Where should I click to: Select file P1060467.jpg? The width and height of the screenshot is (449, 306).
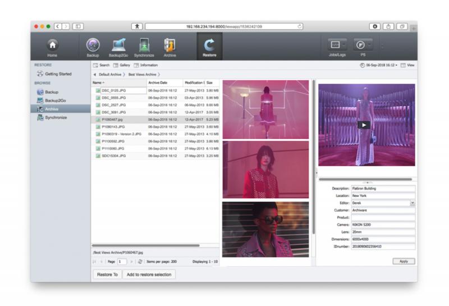tap(155, 120)
